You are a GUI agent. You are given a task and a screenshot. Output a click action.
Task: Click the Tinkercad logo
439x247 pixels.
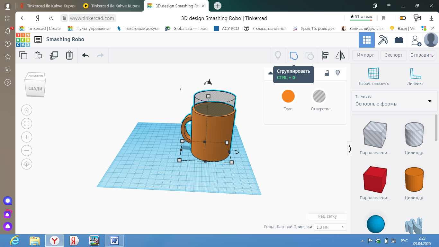(x=23, y=40)
